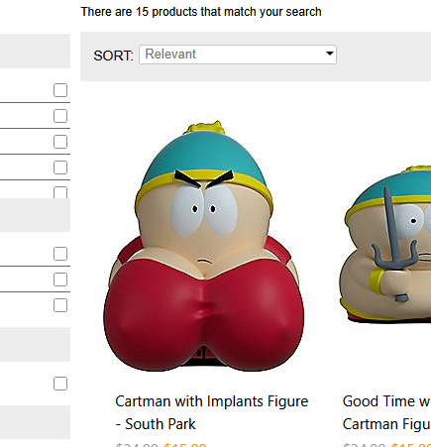
Task: Tick the third checkbox in the top filter group
Action: tap(60, 142)
